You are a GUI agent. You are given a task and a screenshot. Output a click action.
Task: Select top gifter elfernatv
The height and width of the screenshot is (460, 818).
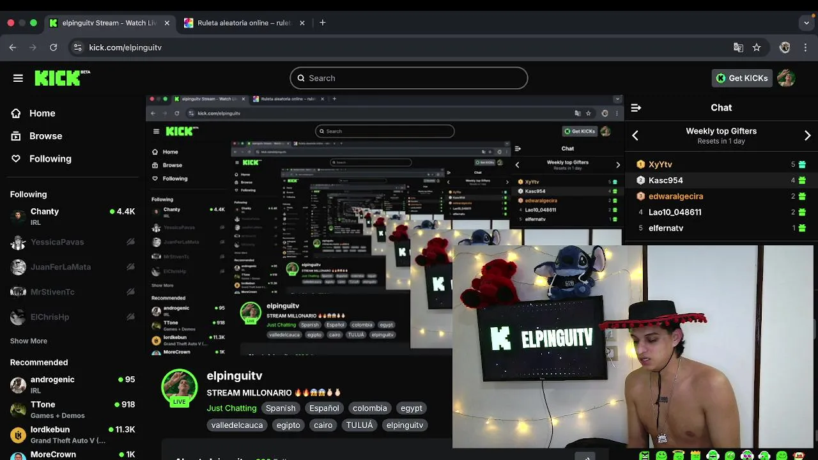point(666,228)
